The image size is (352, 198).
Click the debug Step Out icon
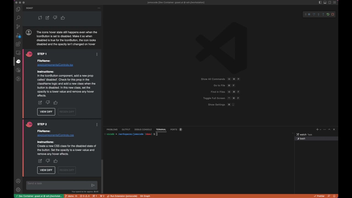[x=323, y=14]
